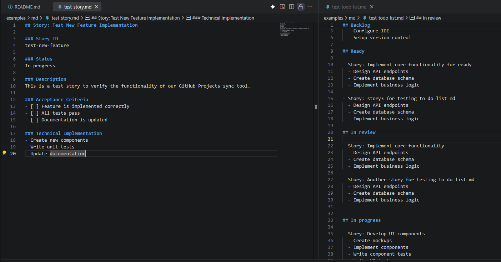
Task: Open markdown preview to the side
Action: 282,7
